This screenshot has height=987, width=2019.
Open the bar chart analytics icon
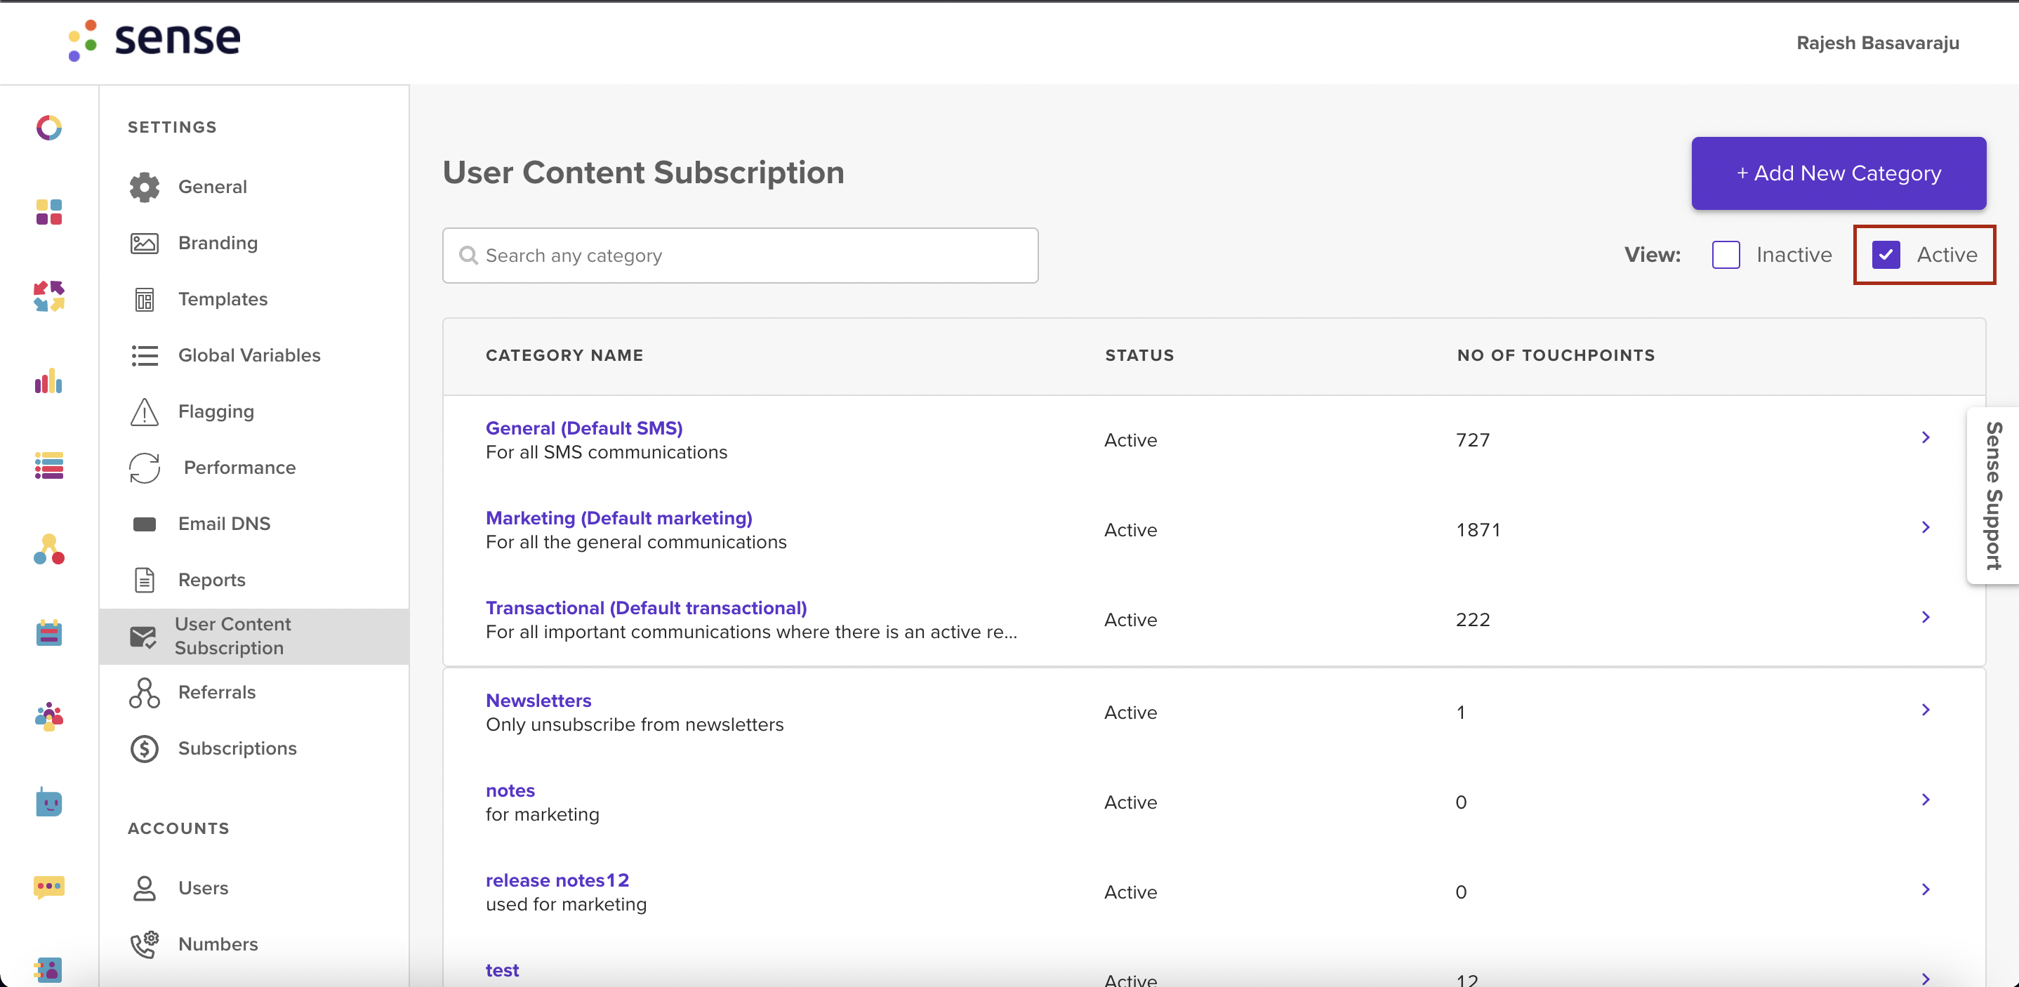[x=48, y=381]
